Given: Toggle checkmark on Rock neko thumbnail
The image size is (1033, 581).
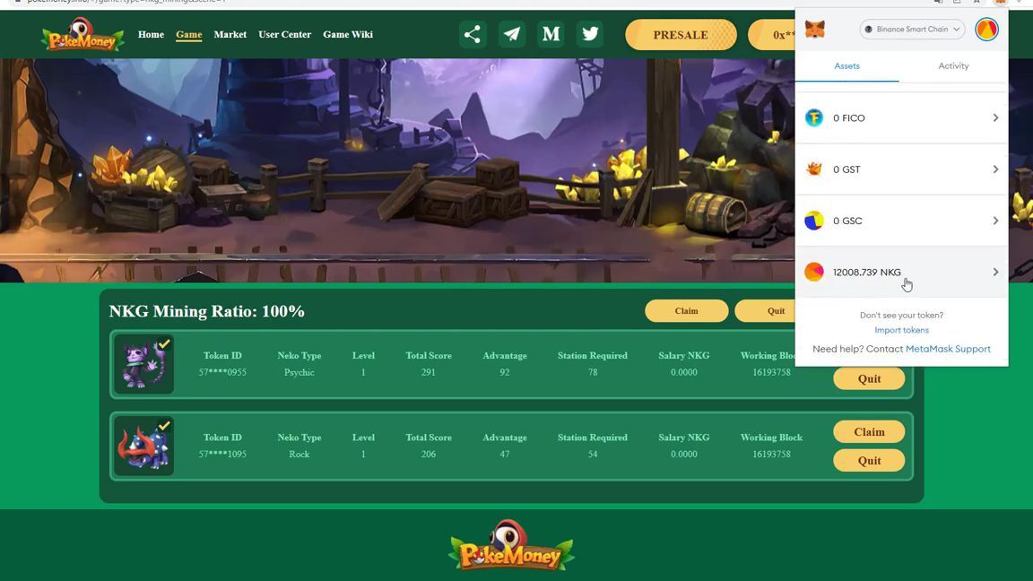Looking at the screenshot, I should click(164, 426).
